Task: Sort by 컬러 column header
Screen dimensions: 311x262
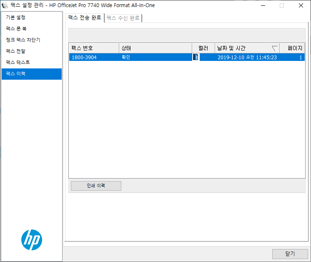Action: tap(203, 48)
